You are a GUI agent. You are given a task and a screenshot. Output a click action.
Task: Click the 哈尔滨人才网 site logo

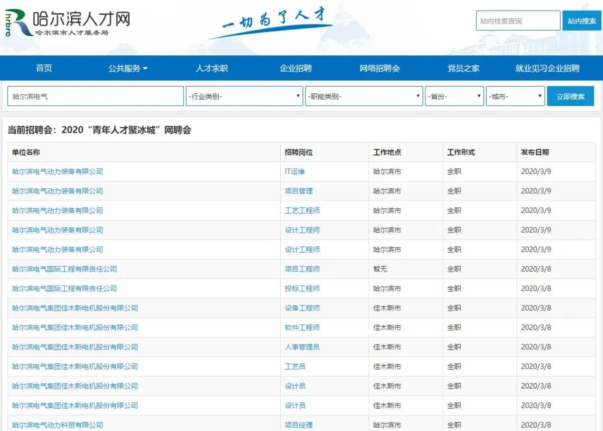pyautogui.click(x=67, y=22)
